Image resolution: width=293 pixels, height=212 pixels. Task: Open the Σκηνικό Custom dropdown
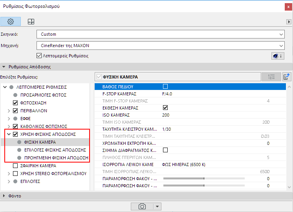(x=160, y=34)
